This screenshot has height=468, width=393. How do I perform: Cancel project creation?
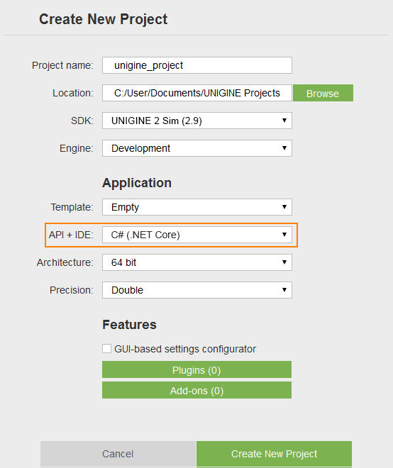pos(118,454)
